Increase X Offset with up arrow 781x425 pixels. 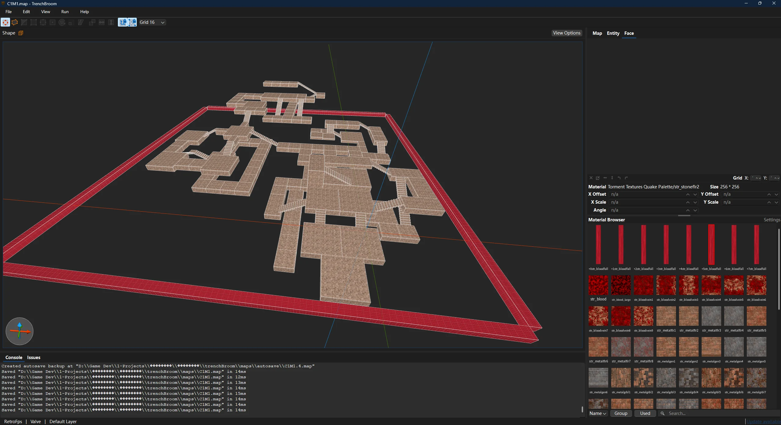[x=688, y=194]
